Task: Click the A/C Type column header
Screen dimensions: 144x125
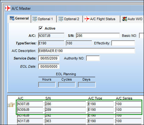Action: [x=95, y=98]
